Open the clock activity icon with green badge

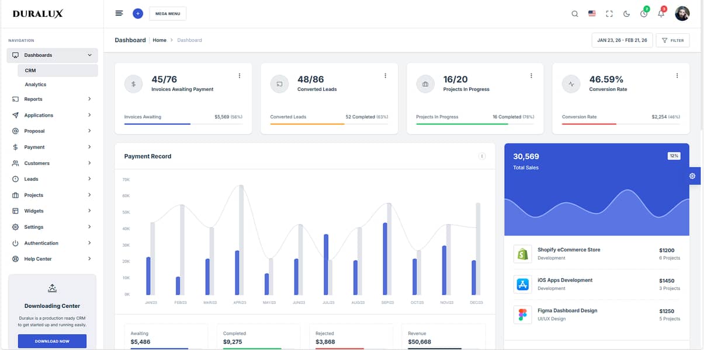click(x=643, y=13)
